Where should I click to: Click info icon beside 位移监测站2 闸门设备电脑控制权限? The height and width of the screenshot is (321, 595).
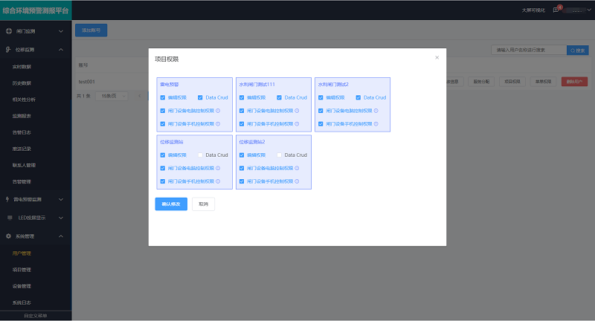(297, 168)
